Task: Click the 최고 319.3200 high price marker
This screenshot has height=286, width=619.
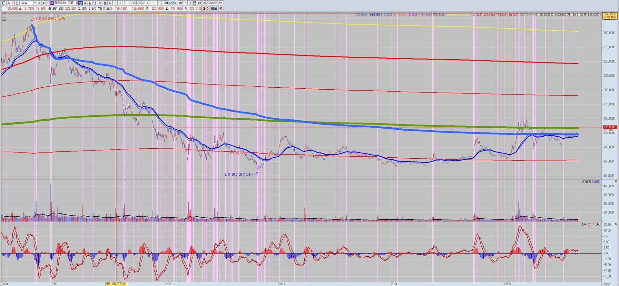Action: pos(50,19)
